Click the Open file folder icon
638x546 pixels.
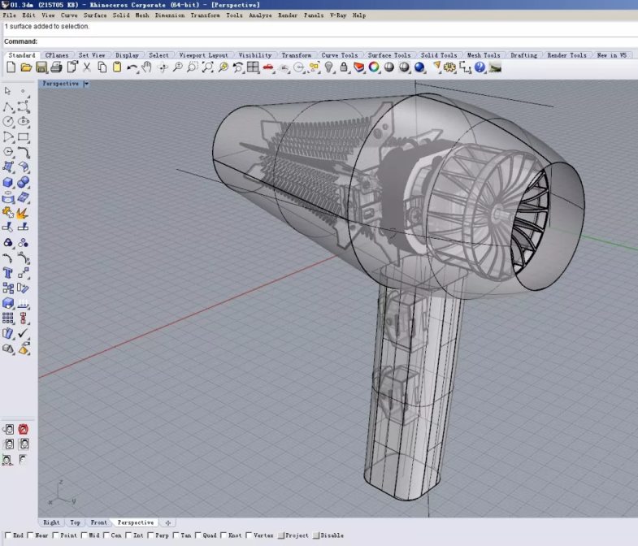pyautogui.click(x=26, y=67)
